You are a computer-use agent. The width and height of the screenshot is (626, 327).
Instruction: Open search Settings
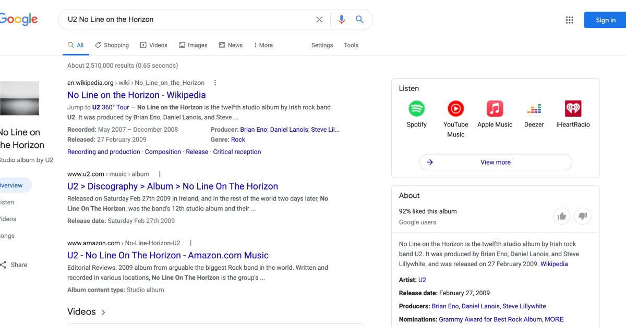tap(322, 45)
